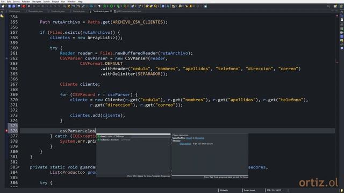Close the Aplicacion.java tab with its X
Screen dimensions: 344x193
point(111,11)
